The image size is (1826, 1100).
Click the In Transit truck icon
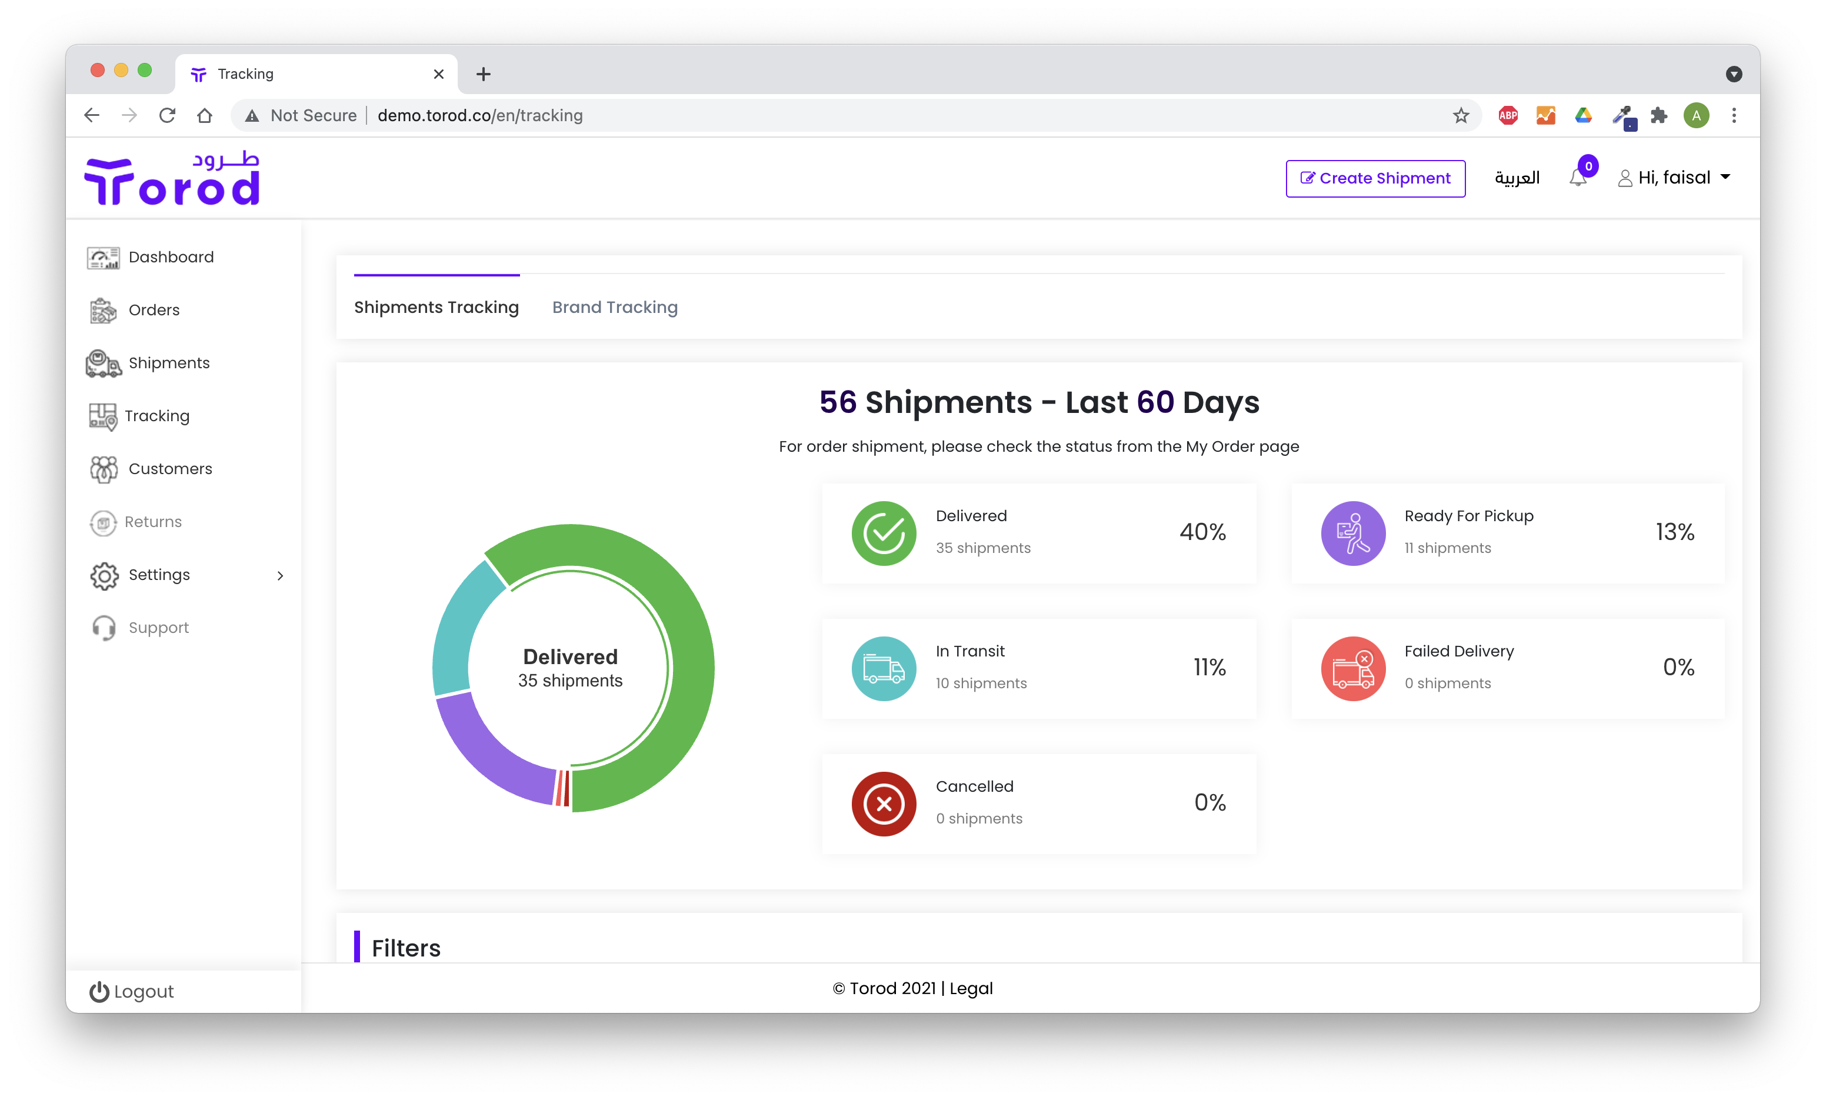pyautogui.click(x=884, y=669)
